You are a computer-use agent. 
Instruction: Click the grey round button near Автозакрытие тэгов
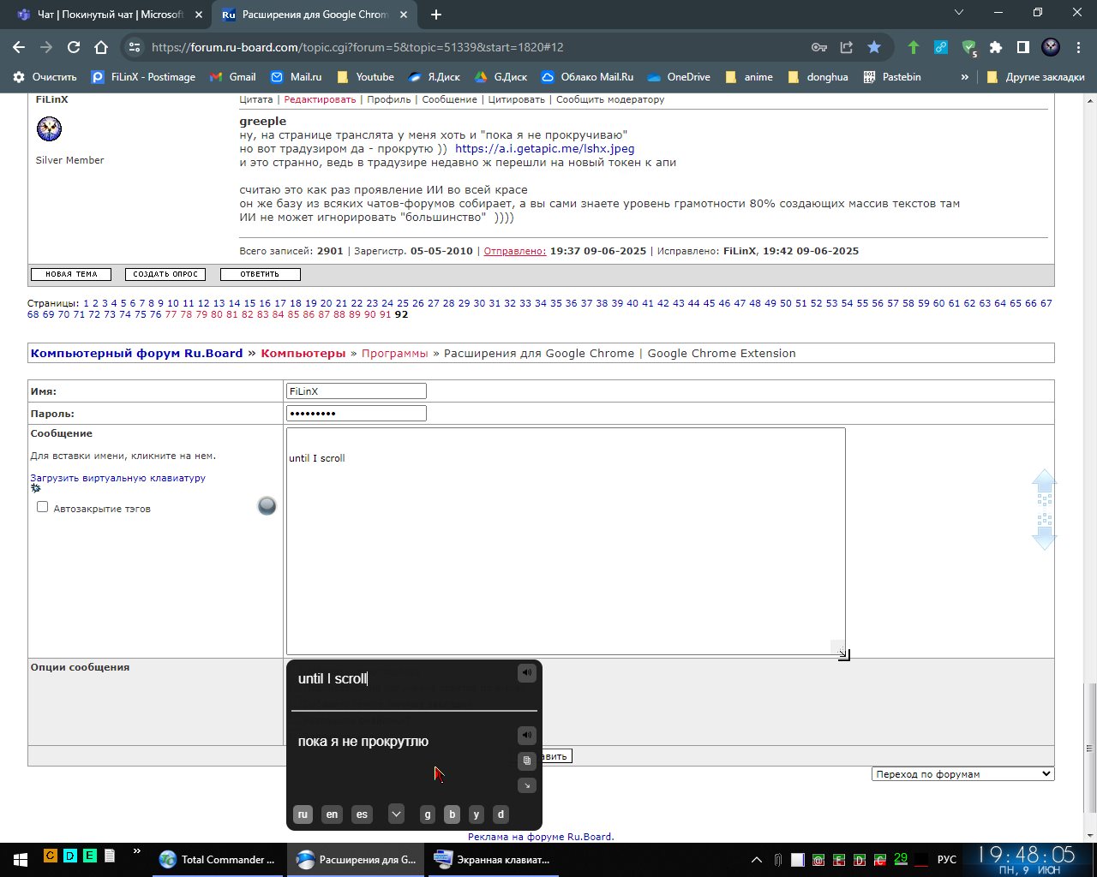pyautogui.click(x=267, y=506)
